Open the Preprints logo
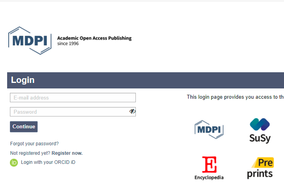The width and height of the screenshot is (284, 184). pos(260,168)
